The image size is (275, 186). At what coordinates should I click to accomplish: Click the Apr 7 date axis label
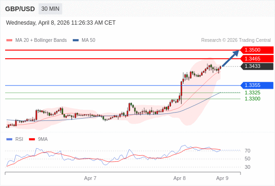90,178
